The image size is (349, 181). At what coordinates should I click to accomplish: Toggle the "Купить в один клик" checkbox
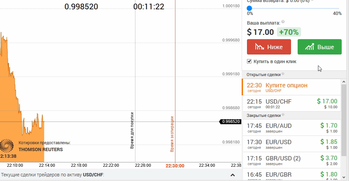(249, 61)
